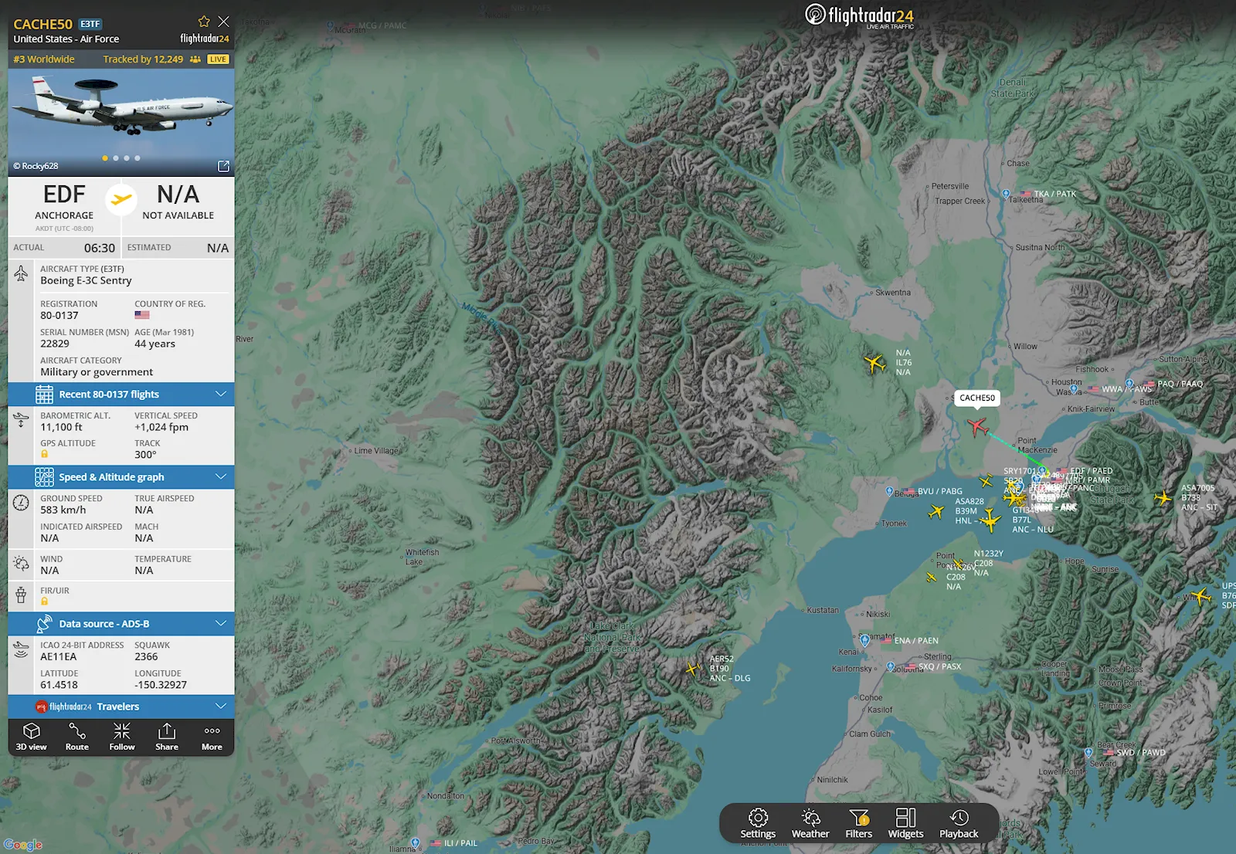The width and height of the screenshot is (1236, 854).
Task: Click the registration 80-0137 value
Action: [x=59, y=315]
